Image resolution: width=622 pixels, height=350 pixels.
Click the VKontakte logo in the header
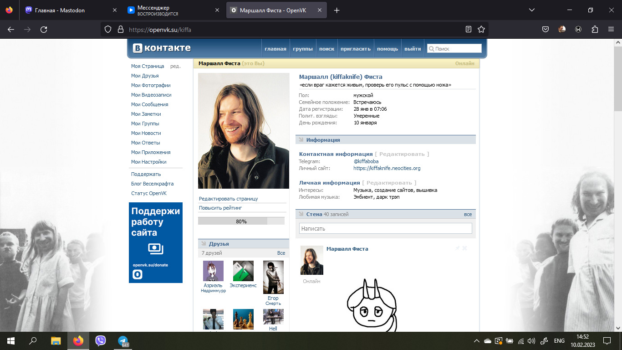pyautogui.click(x=162, y=48)
